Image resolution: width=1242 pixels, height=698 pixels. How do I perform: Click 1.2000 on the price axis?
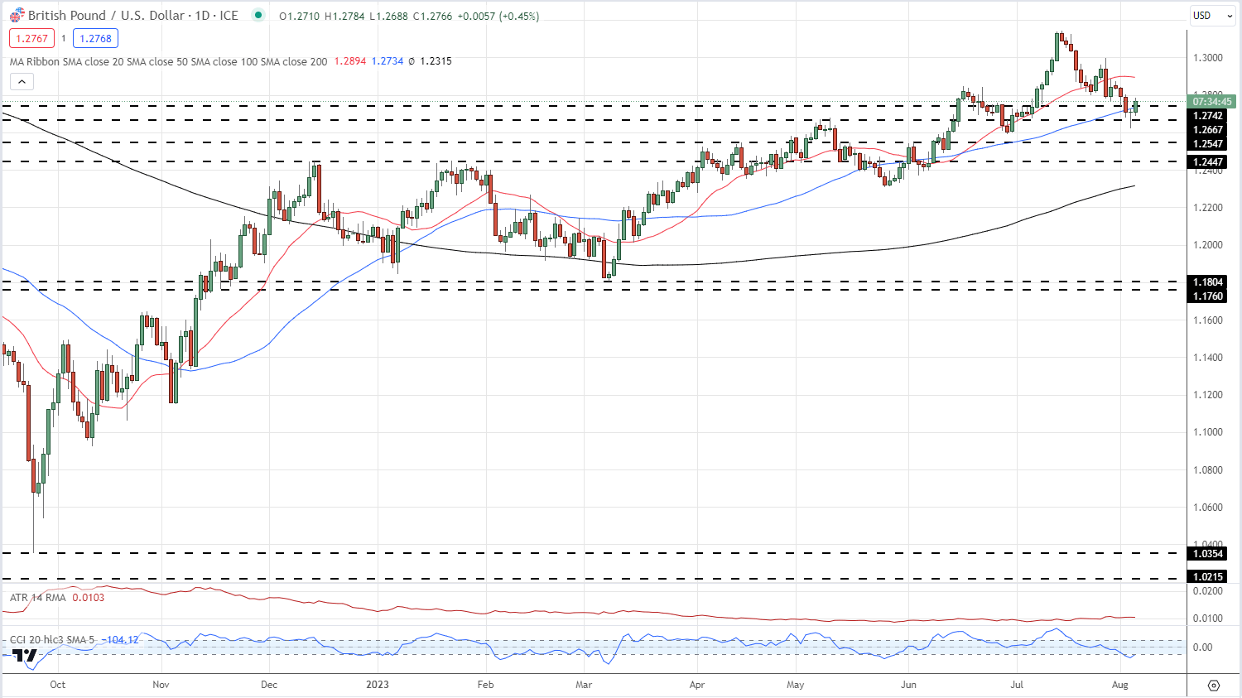pyautogui.click(x=1208, y=245)
